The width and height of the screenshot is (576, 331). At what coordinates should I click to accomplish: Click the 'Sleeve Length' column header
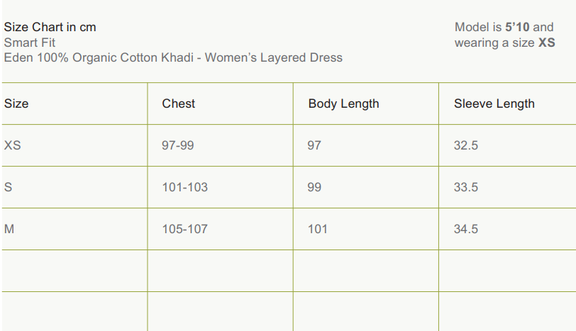coord(494,103)
